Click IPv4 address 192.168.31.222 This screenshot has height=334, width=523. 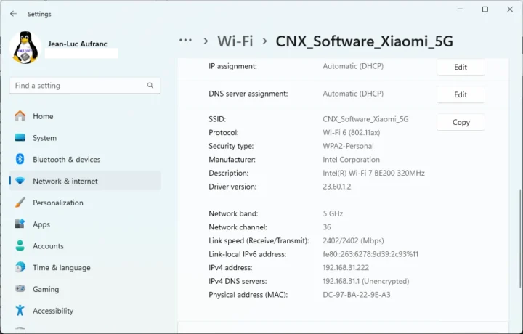[346, 268]
